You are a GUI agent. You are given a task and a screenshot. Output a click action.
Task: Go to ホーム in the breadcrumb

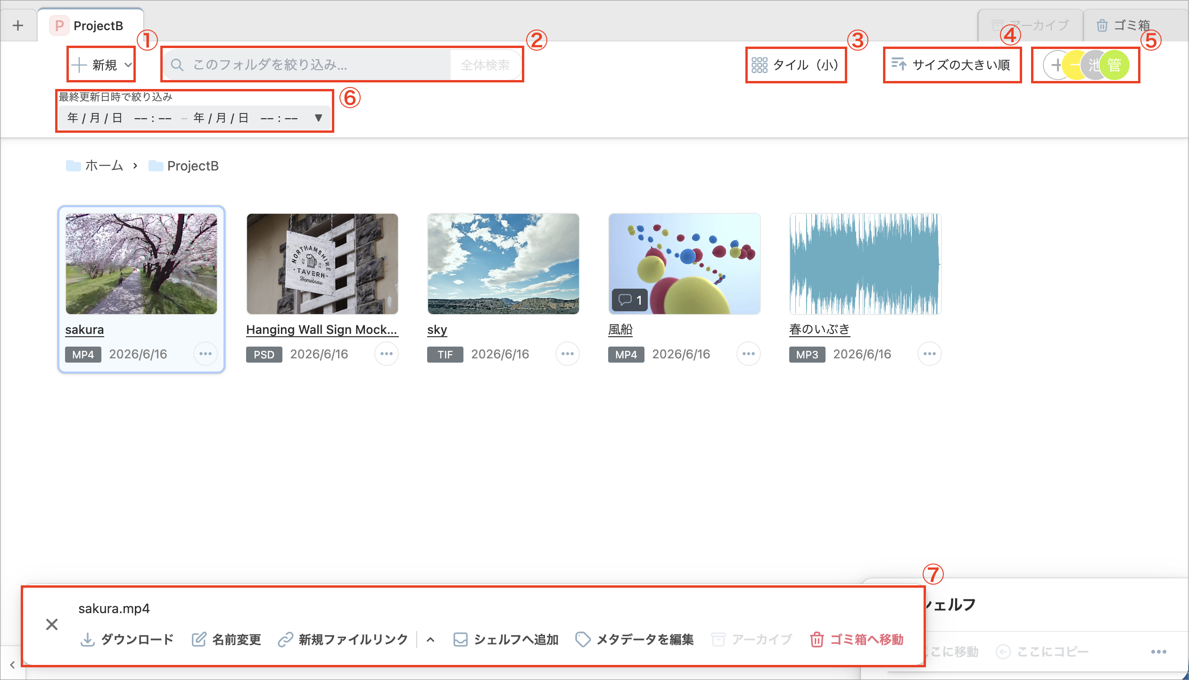95,166
